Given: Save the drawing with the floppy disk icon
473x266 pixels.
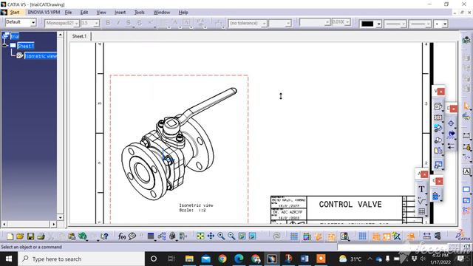Looking at the screenshot, I should click(x=30, y=236).
